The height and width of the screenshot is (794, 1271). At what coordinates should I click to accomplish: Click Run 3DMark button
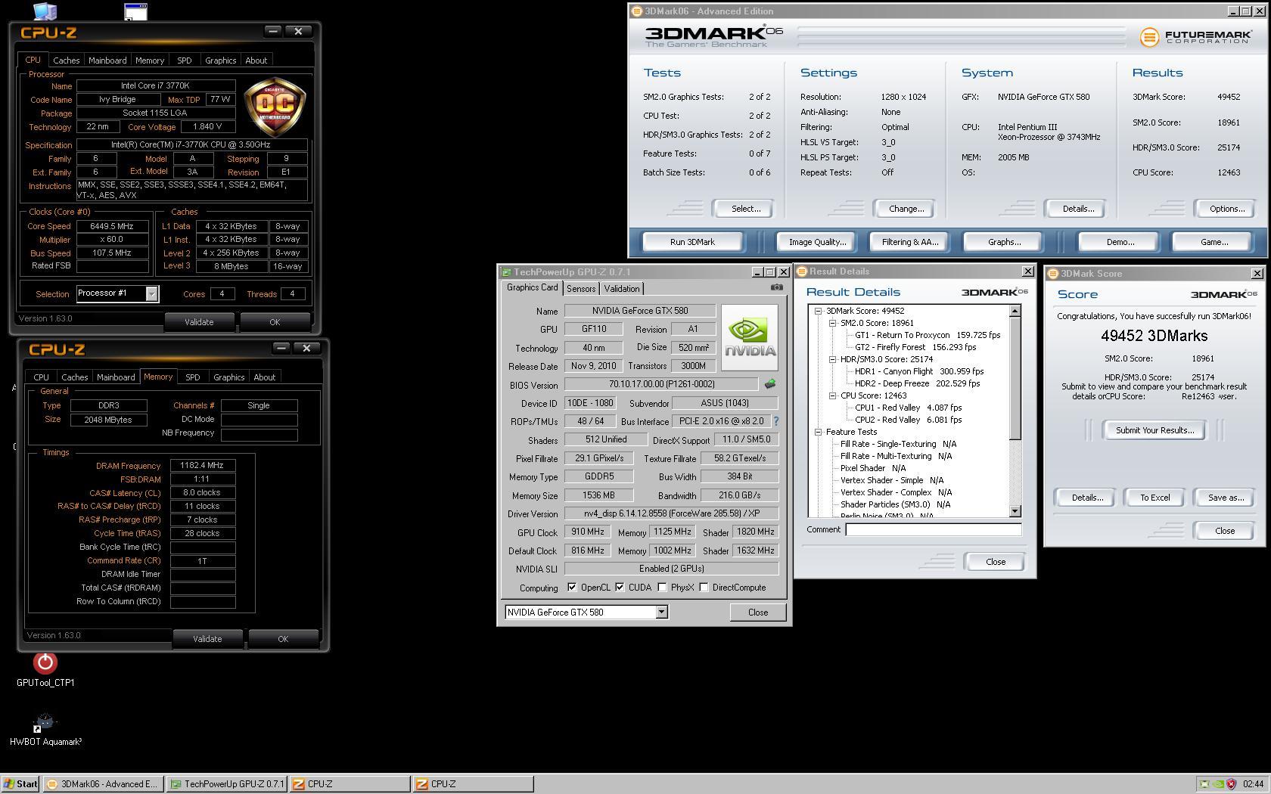tap(692, 242)
